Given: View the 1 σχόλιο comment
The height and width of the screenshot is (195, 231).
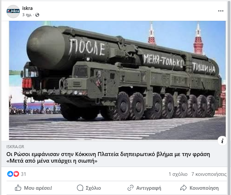Looking at the screenshot, I should pyautogui.click(x=178, y=174).
